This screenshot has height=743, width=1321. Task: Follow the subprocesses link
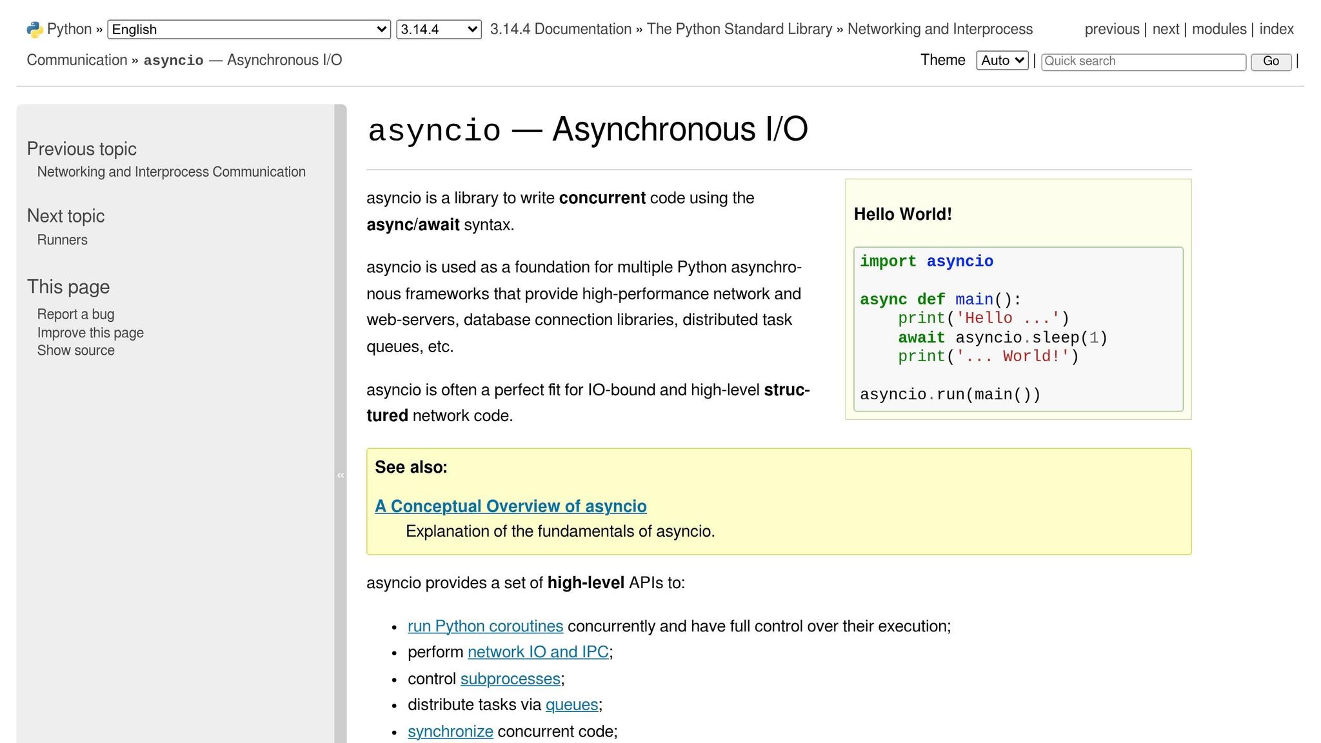tap(510, 679)
